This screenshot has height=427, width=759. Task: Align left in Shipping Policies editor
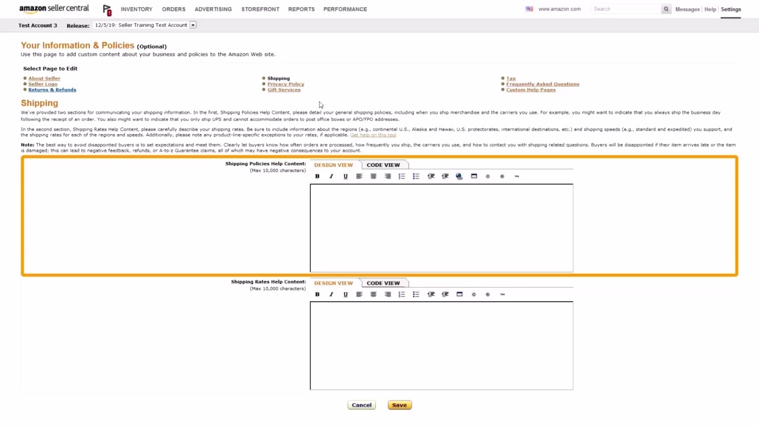[359, 176]
